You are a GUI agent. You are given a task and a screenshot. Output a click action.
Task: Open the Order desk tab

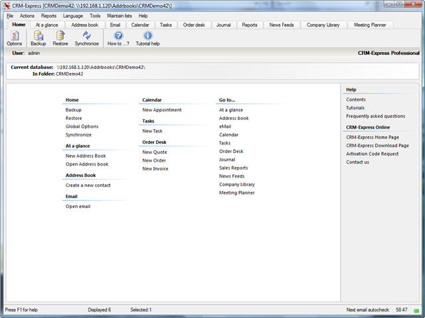click(194, 25)
